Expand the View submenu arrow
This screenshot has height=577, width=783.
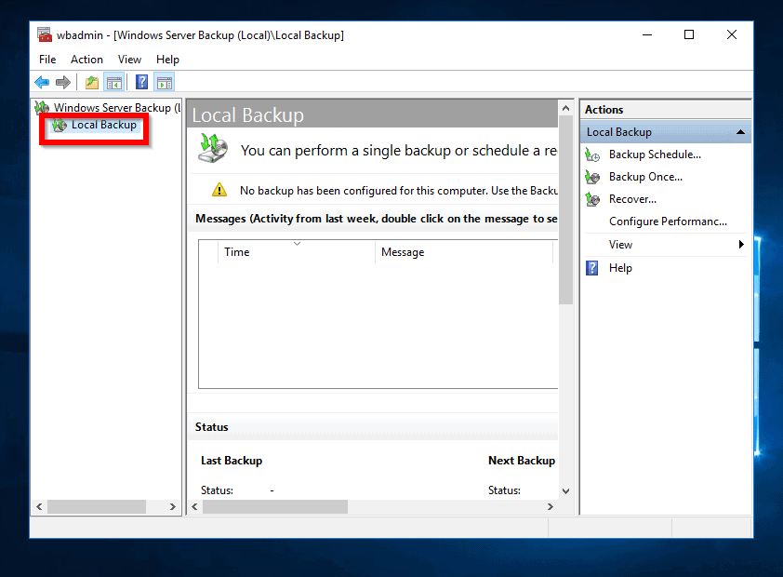741,245
